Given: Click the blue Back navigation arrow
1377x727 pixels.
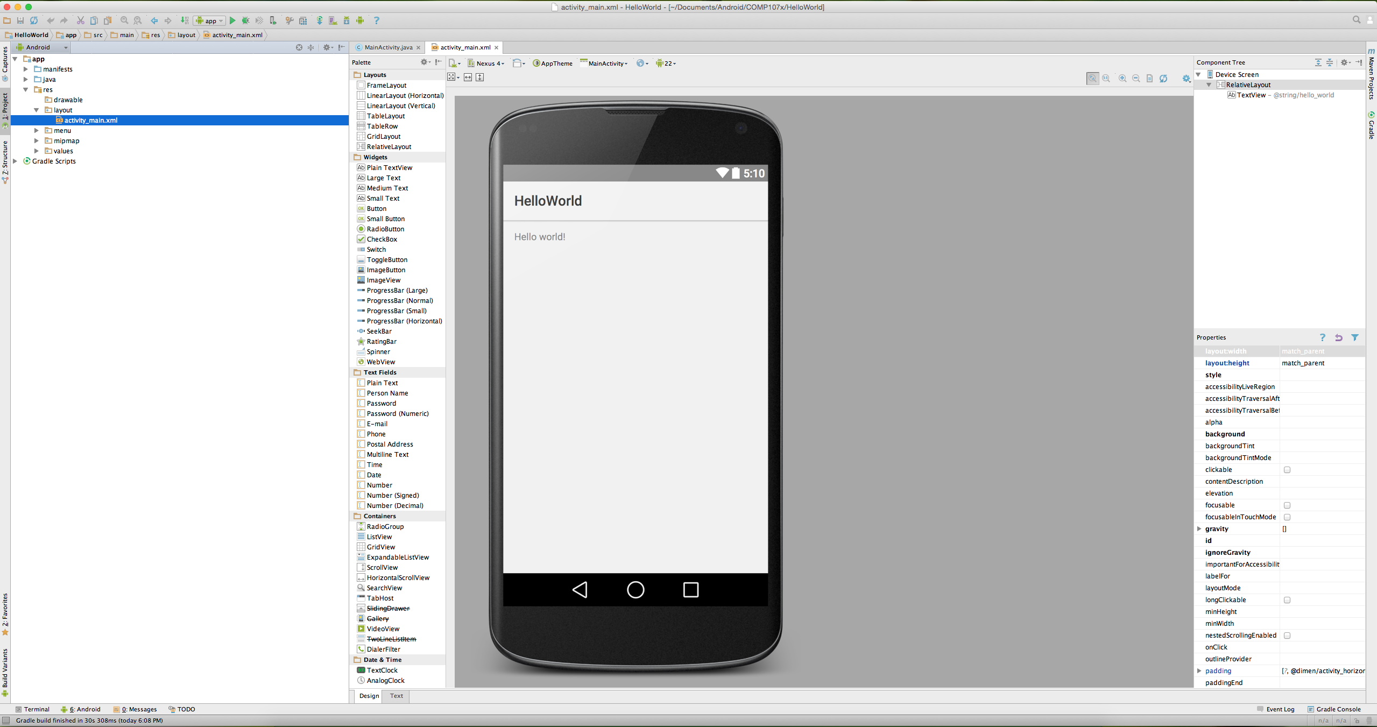Looking at the screenshot, I should [x=154, y=20].
